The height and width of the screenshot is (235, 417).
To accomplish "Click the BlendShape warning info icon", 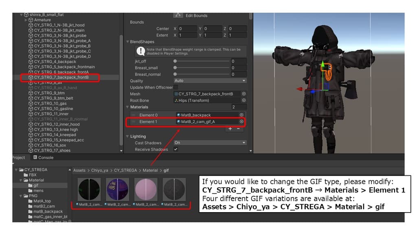I will point(140,51).
